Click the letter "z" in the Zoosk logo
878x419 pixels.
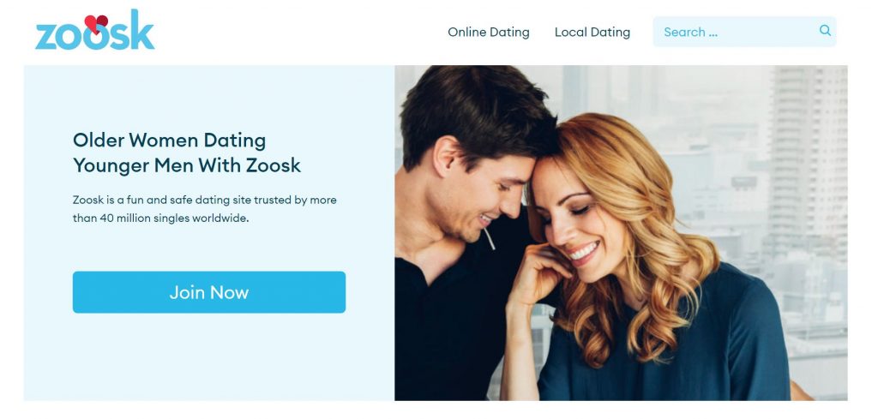[46, 36]
